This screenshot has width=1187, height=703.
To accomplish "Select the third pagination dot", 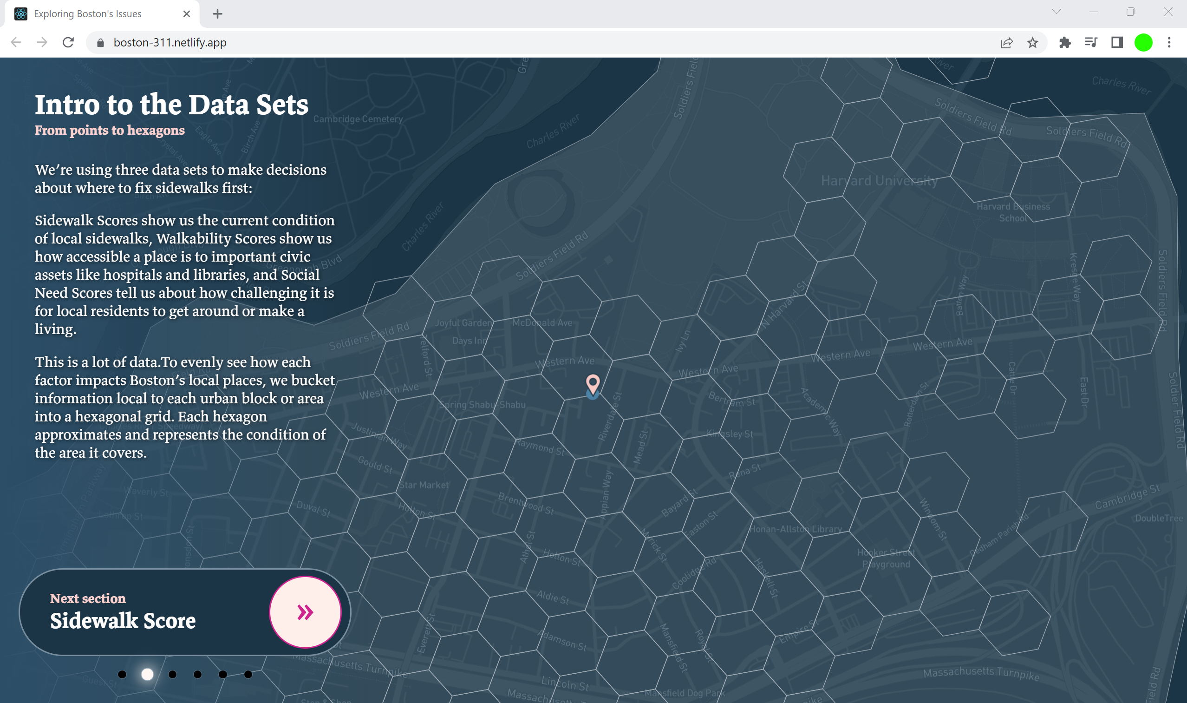I will (x=172, y=674).
